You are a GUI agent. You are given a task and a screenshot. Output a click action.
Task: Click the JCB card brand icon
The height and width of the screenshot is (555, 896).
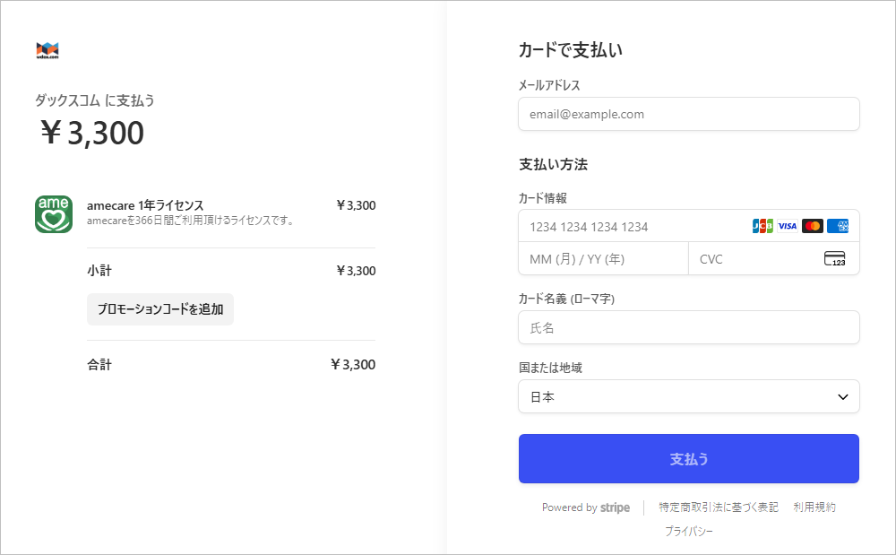coord(762,226)
